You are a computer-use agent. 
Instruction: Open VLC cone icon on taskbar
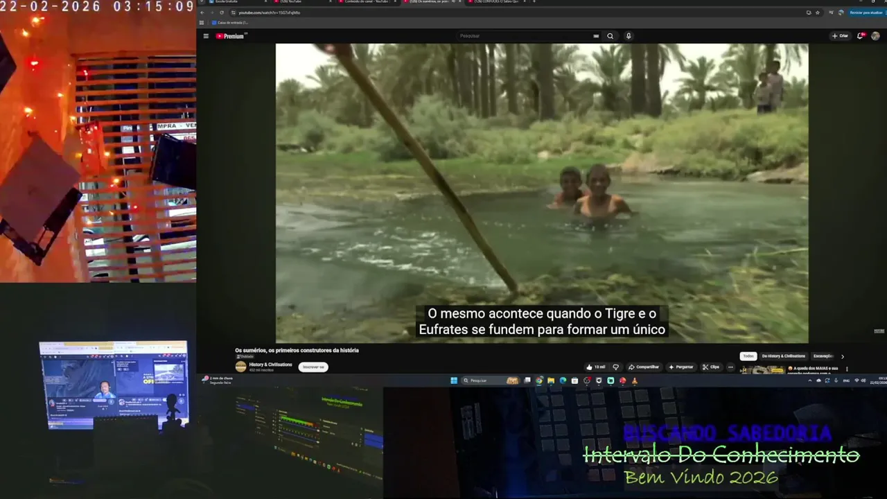pyautogui.click(x=634, y=380)
